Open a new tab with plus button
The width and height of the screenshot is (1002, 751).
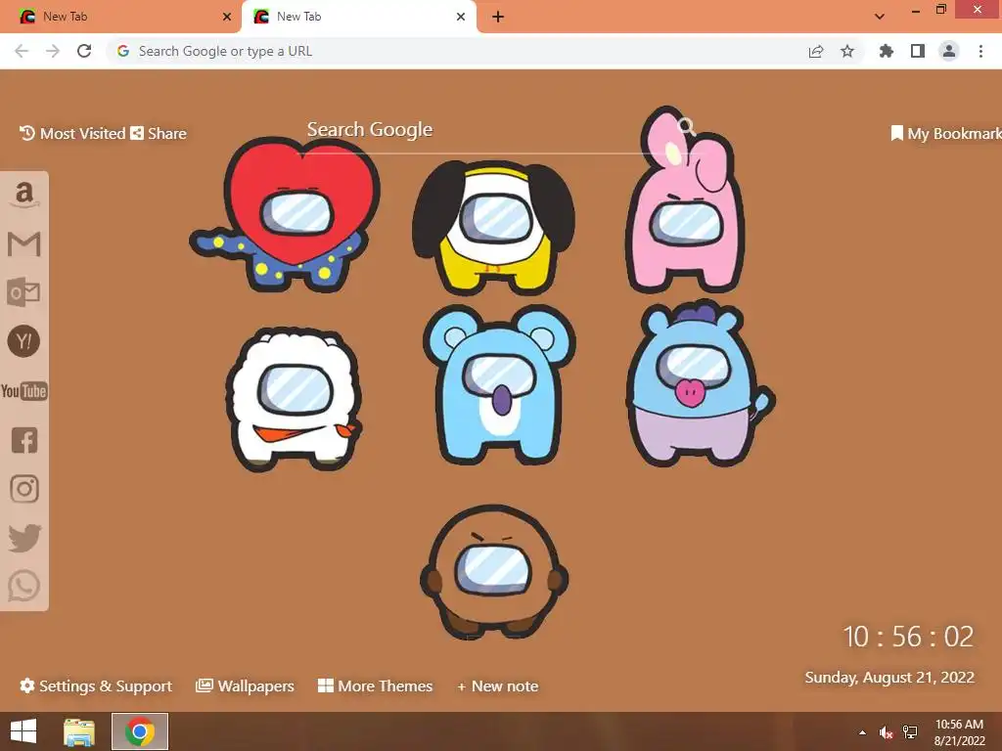click(498, 17)
